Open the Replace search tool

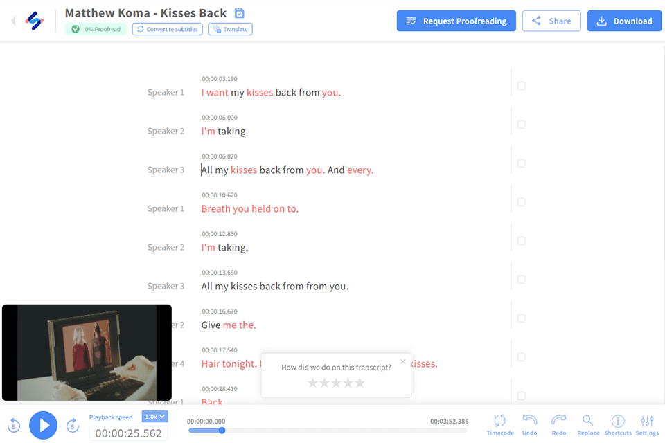588,425
